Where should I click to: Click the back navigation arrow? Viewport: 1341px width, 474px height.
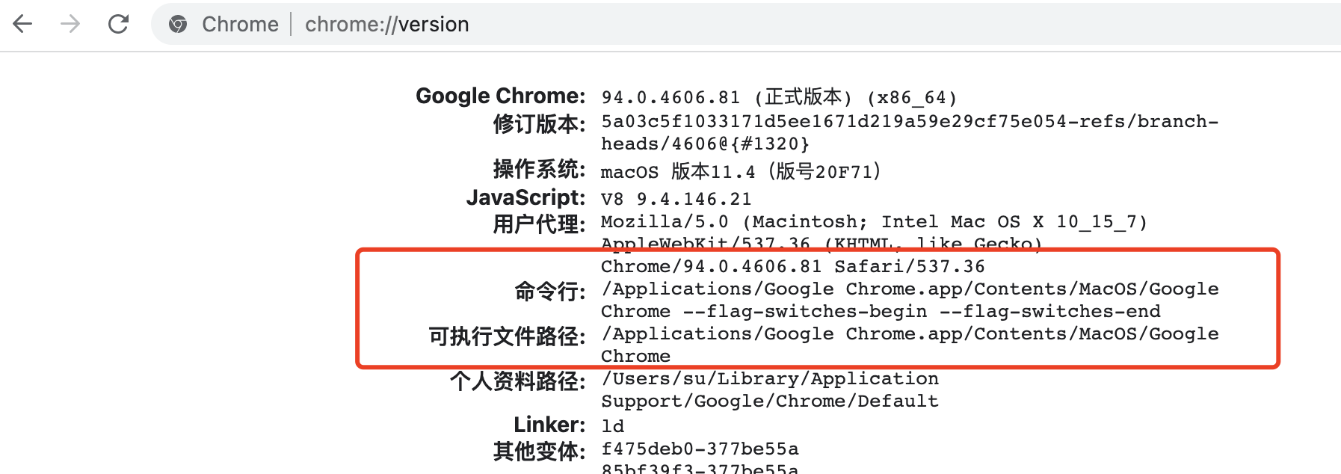[x=23, y=24]
